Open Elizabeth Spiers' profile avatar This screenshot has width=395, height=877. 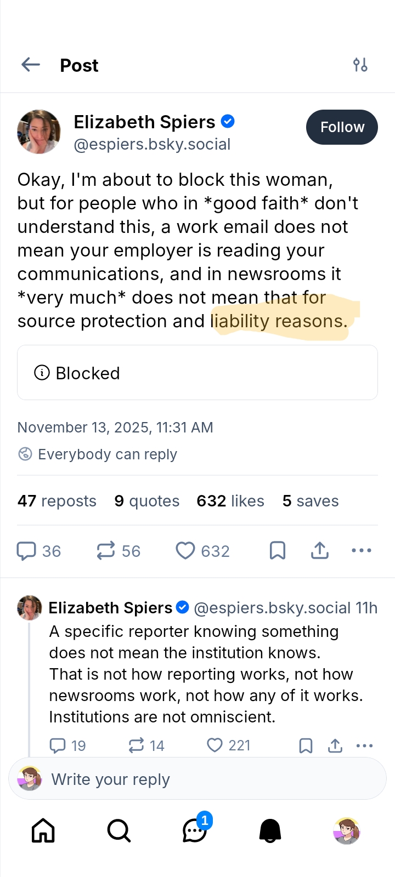(x=39, y=132)
